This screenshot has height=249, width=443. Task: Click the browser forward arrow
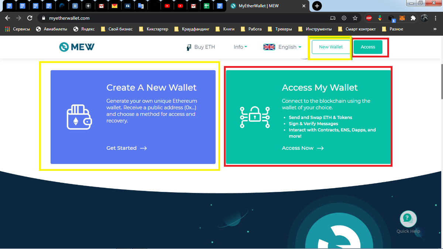19,18
